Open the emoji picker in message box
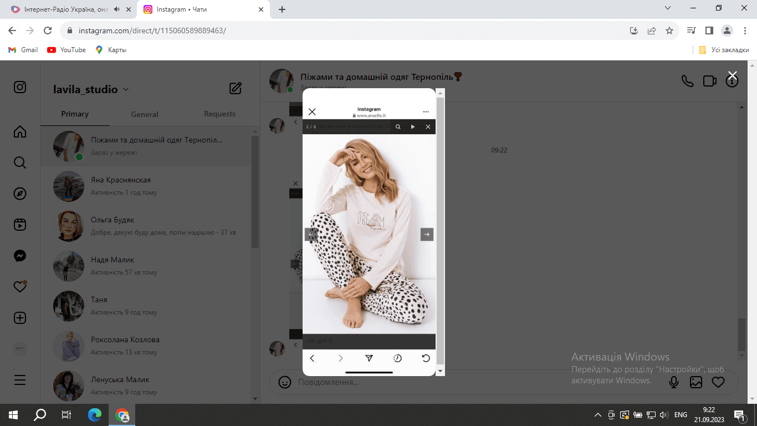 click(x=284, y=382)
